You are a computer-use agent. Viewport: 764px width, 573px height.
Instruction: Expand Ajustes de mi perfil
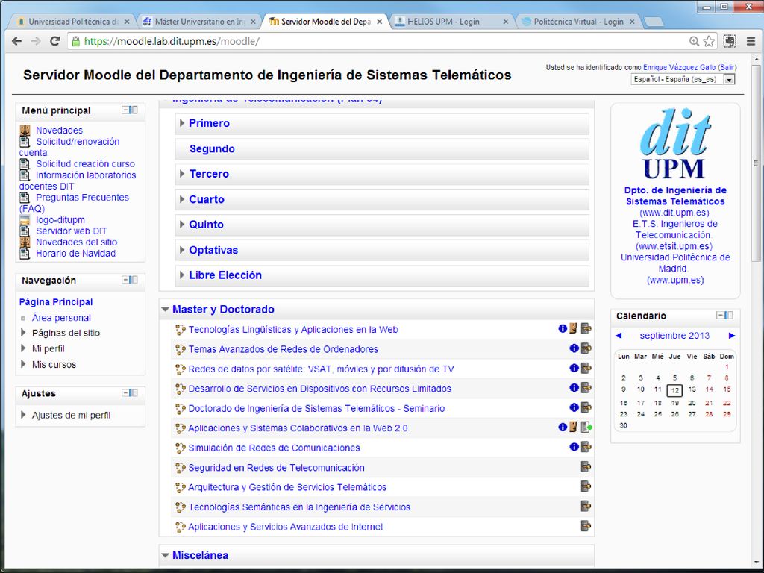click(23, 415)
